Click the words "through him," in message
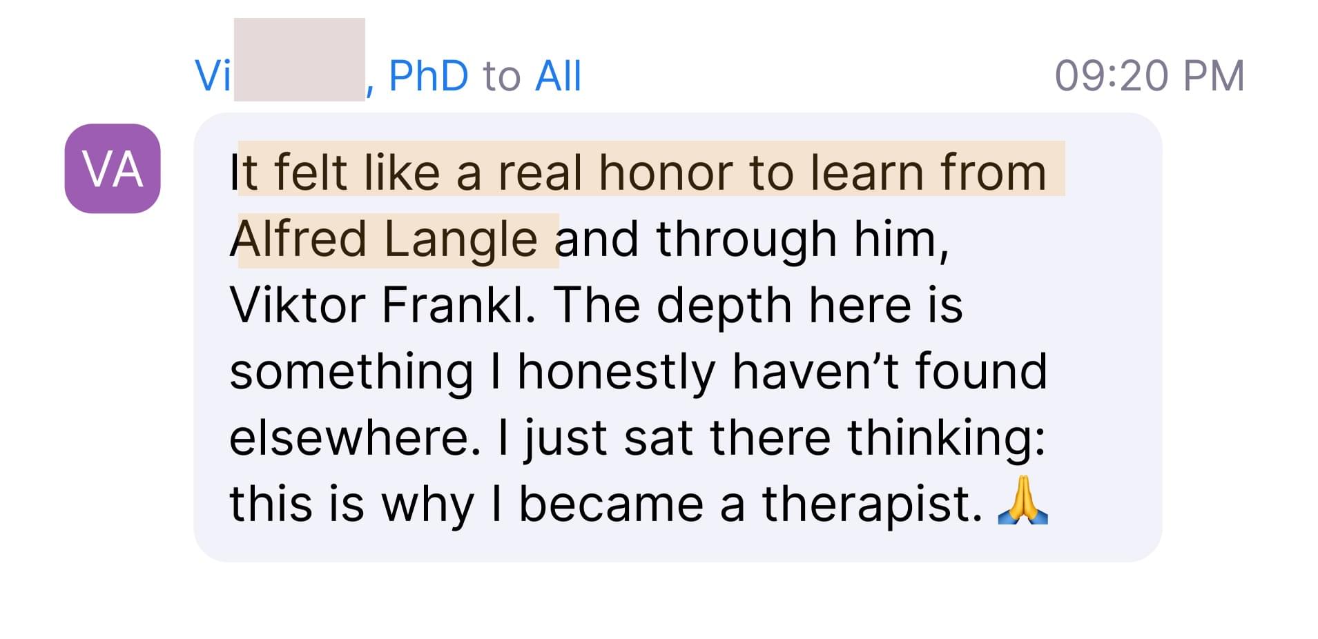The width and height of the screenshot is (1318, 639). pos(802,239)
